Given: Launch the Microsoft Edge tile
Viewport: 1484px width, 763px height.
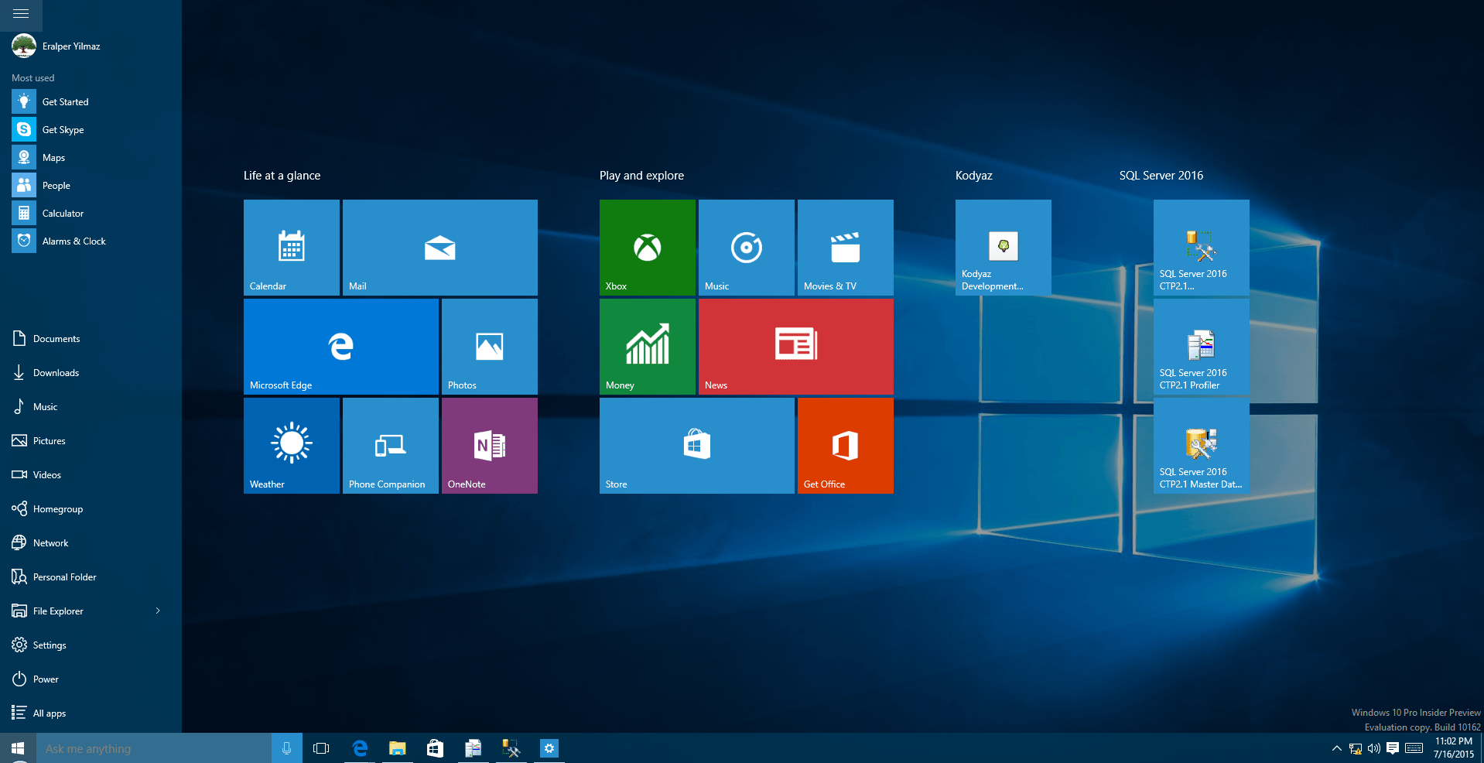Looking at the screenshot, I should (340, 347).
